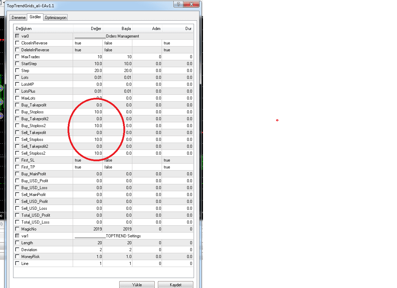This screenshot has width=397, height=288.
Task: Check the MaxLots checkbox
Action: click(17, 98)
